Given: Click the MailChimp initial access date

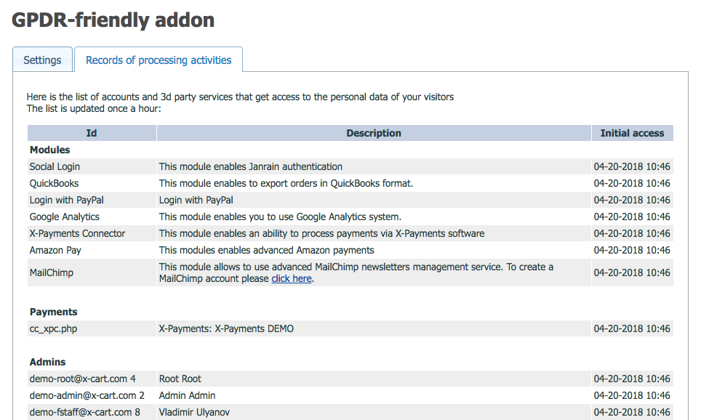Looking at the screenshot, I should click(632, 272).
